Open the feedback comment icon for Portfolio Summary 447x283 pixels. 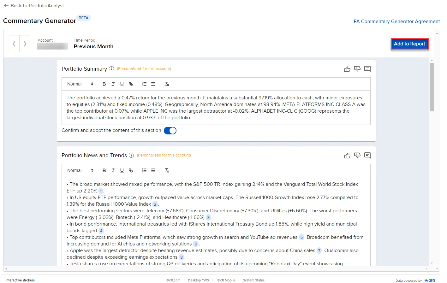point(367,69)
